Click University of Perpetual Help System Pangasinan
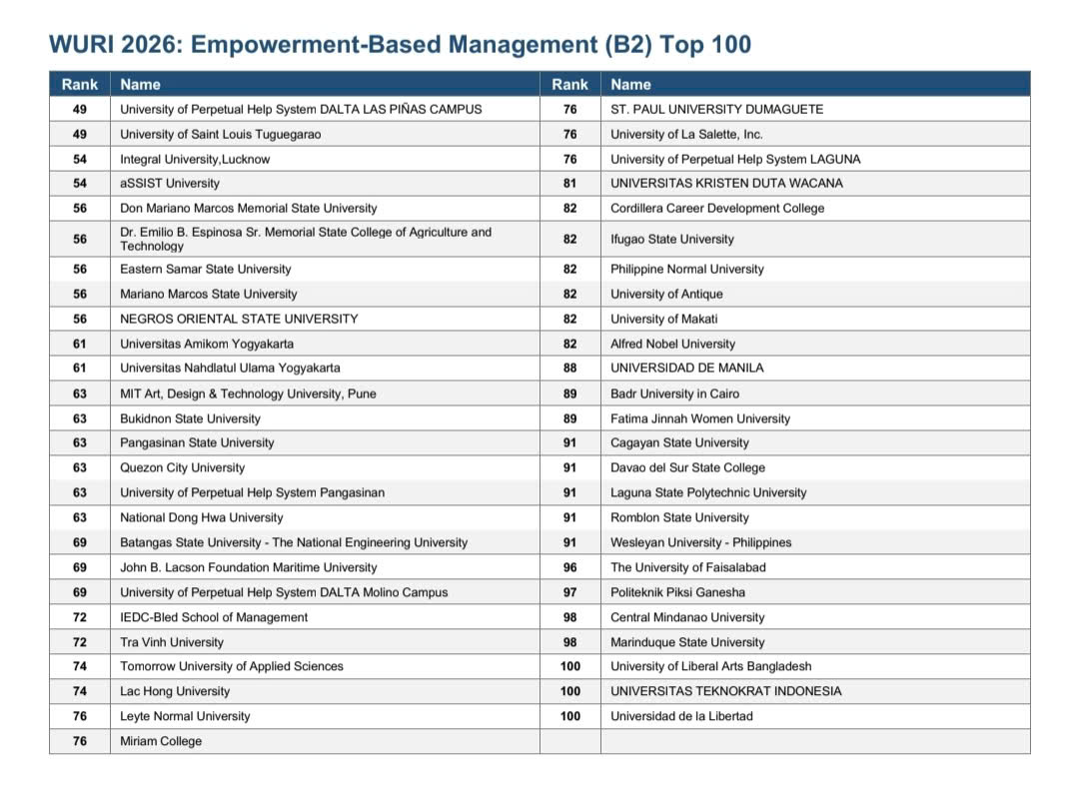This screenshot has width=1079, height=796. (x=252, y=492)
